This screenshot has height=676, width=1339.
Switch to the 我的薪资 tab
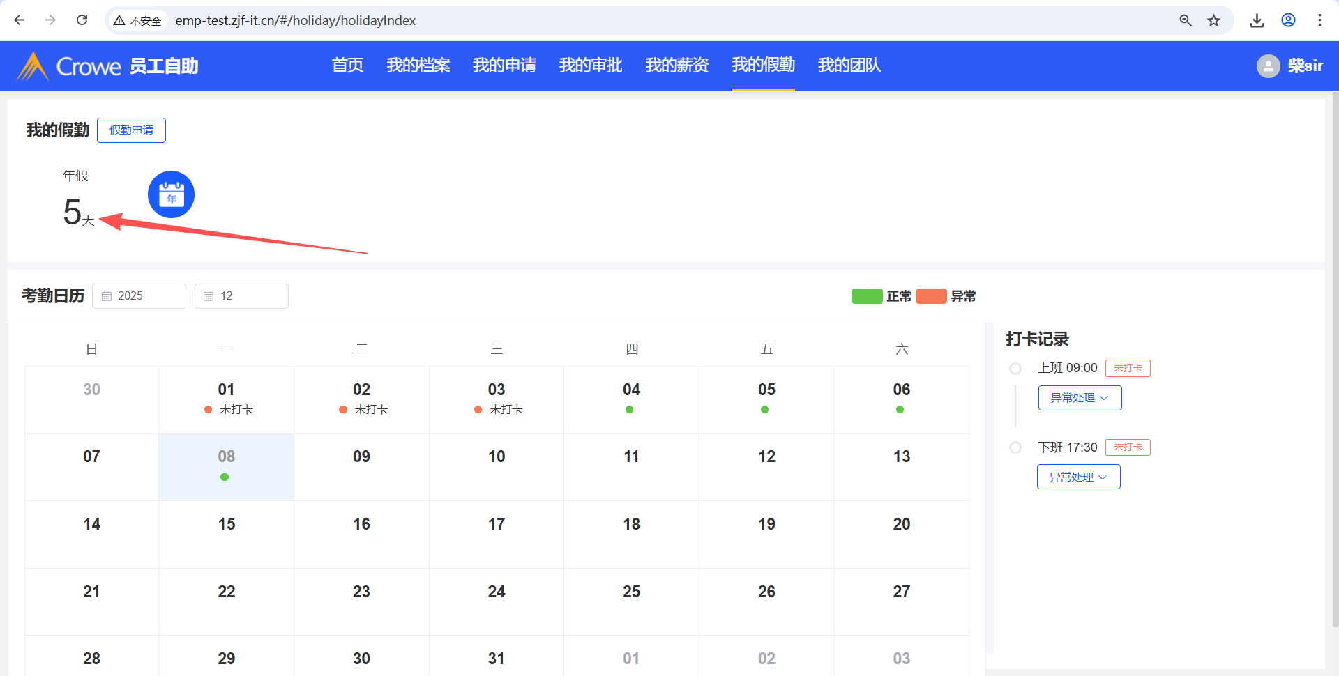click(676, 66)
